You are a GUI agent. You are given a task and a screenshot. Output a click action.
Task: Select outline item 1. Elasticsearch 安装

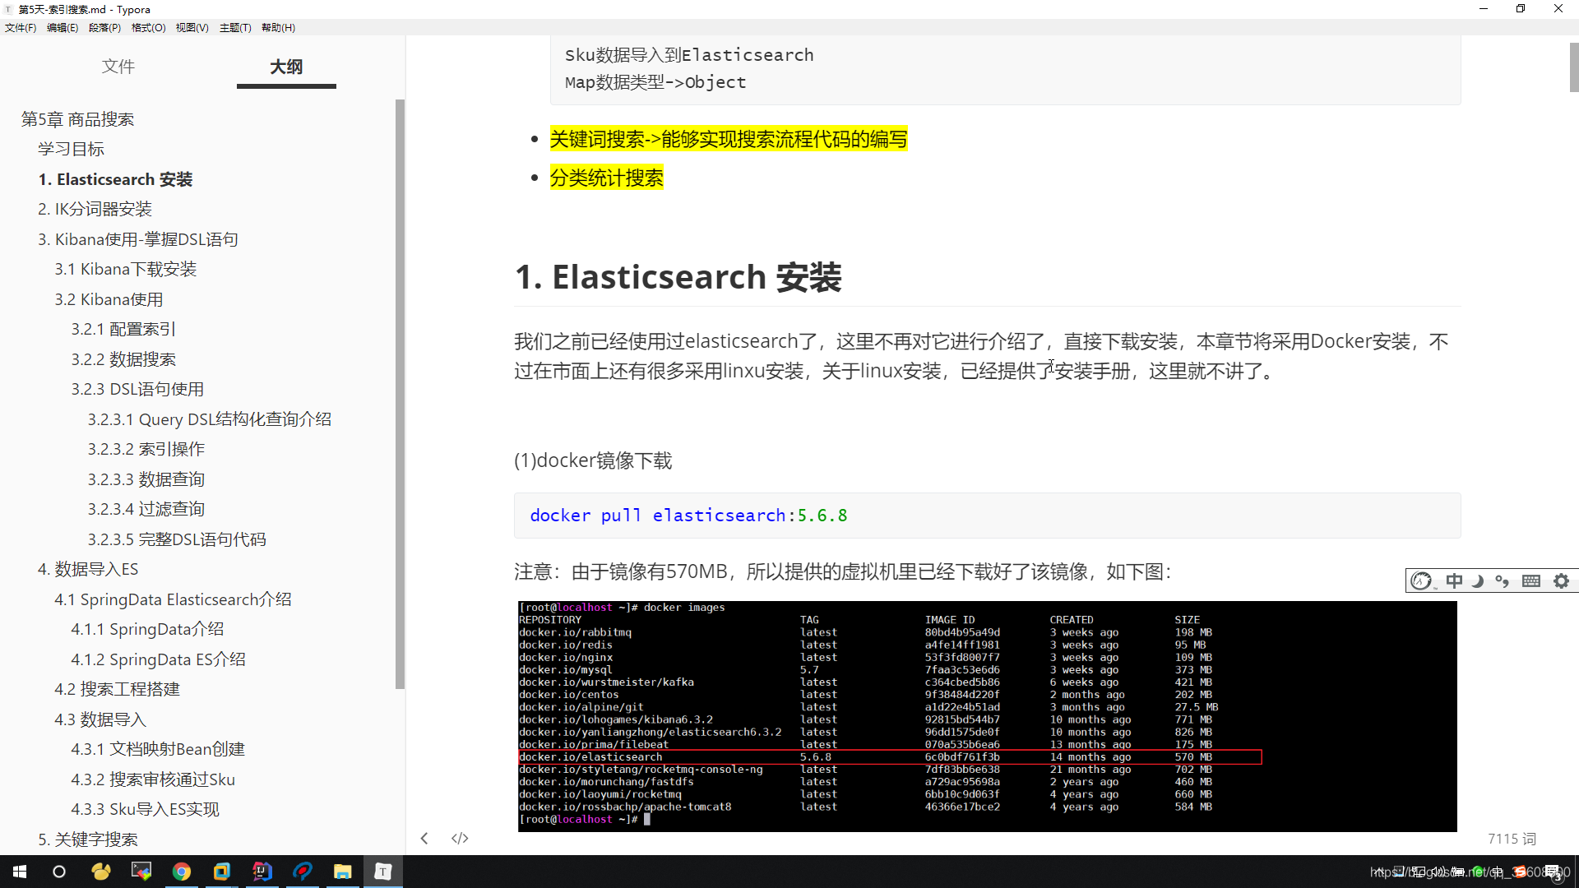(115, 179)
